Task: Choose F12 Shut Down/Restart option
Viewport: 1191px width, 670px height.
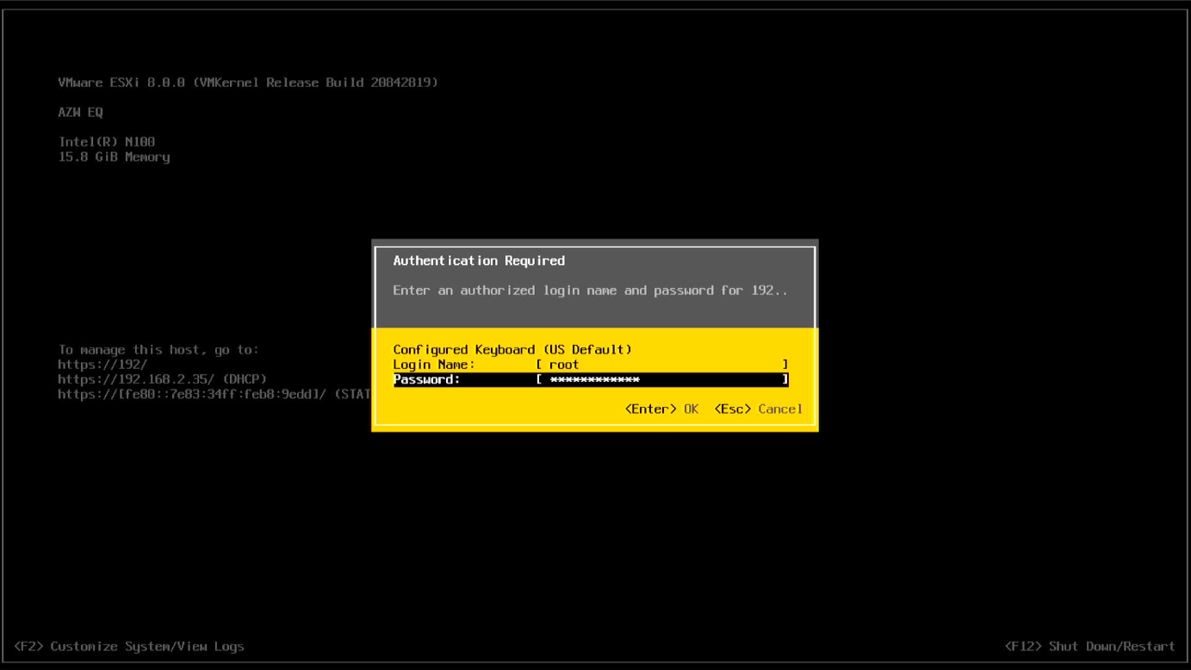Action: [1089, 646]
